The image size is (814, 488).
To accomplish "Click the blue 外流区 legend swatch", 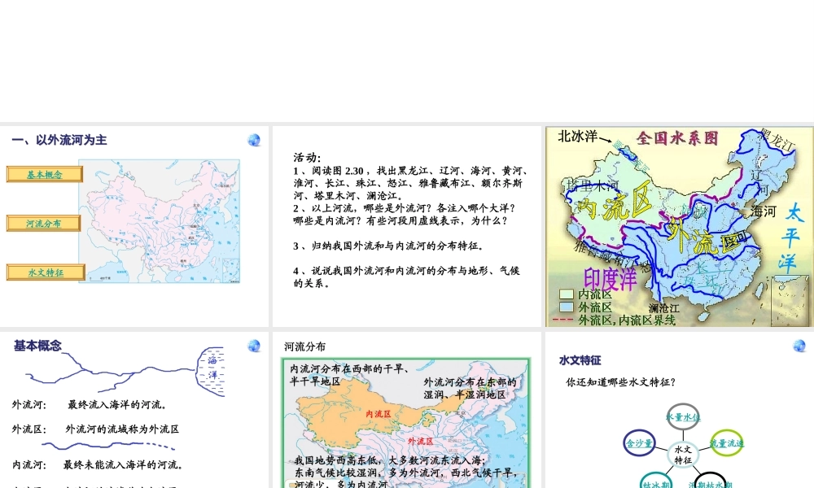I will tap(566, 307).
